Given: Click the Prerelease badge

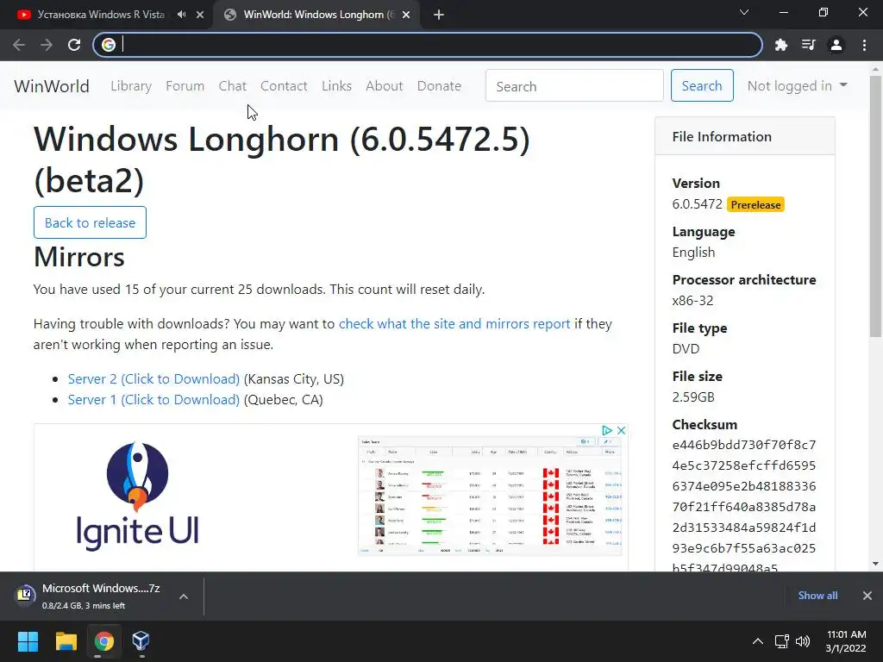Looking at the screenshot, I should point(755,205).
